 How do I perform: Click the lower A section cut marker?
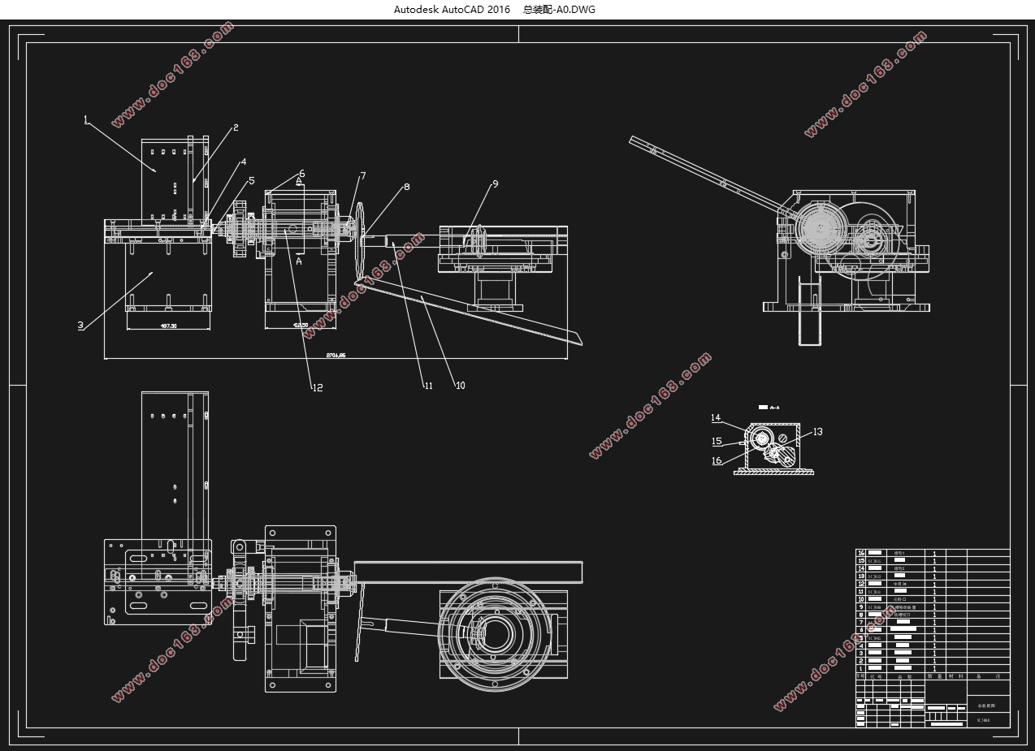[x=299, y=261]
